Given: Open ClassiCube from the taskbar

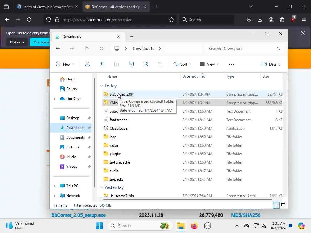Looking at the screenshot, I should point(207,226).
